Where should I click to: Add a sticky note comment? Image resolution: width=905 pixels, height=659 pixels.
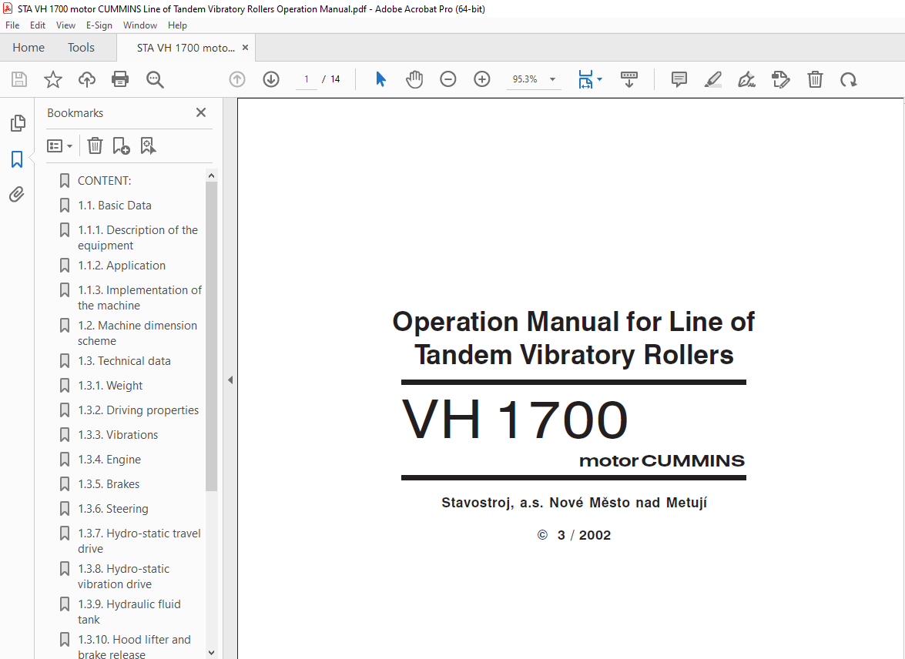pyautogui.click(x=679, y=79)
